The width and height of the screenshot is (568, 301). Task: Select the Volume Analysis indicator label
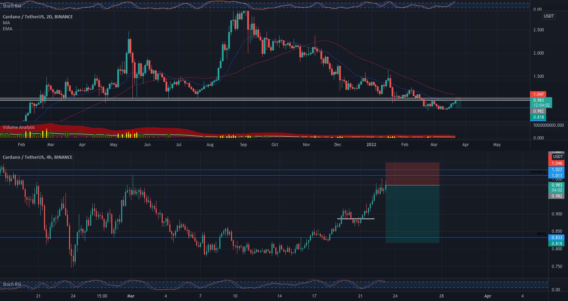(19, 127)
